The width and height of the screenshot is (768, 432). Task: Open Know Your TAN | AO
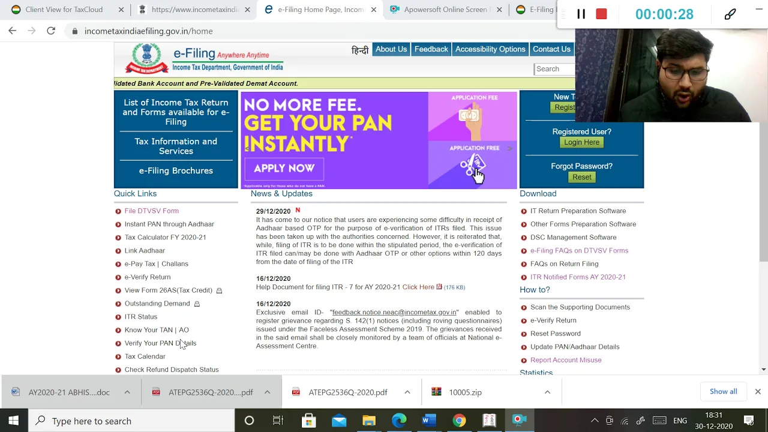(157, 329)
